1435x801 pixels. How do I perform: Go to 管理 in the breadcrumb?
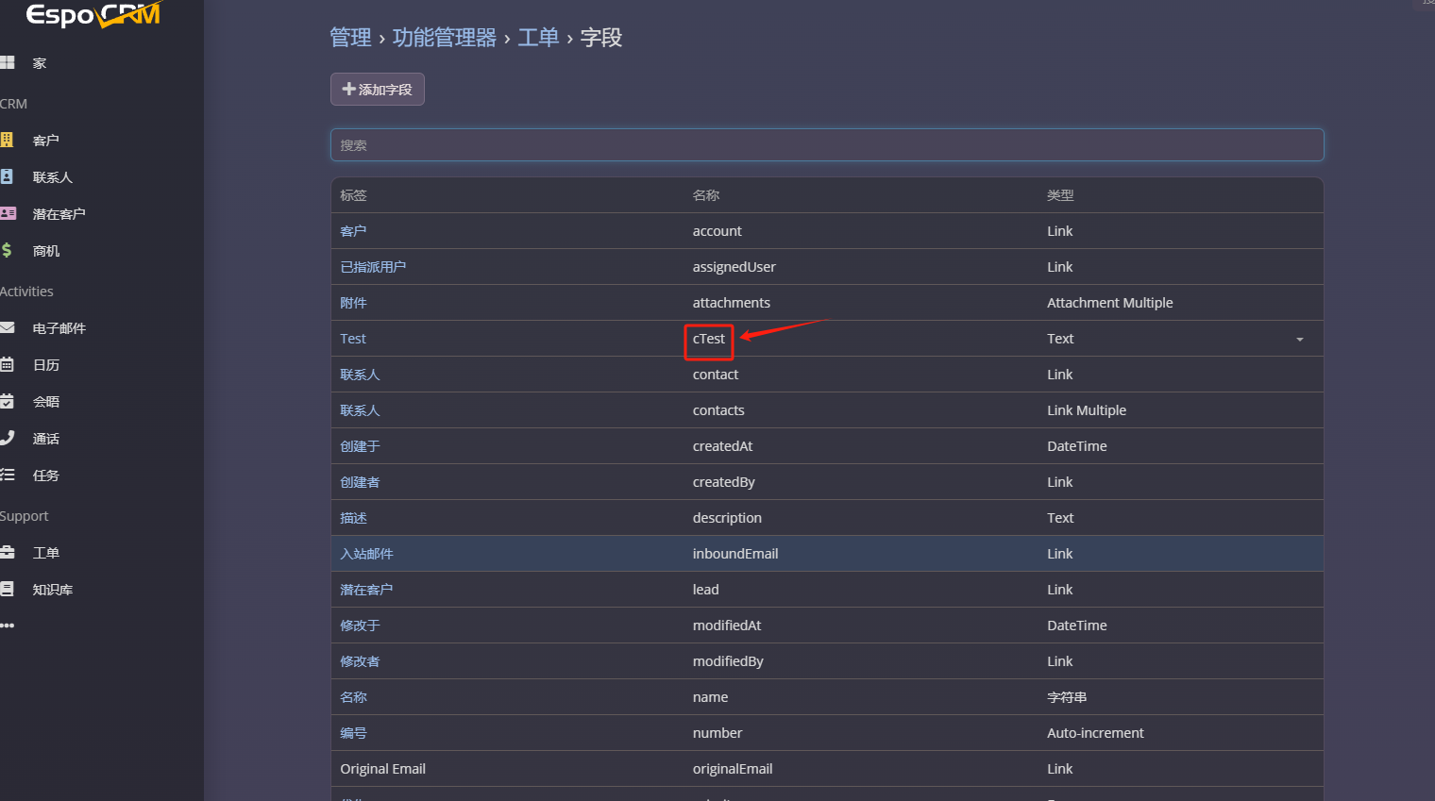coord(350,38)
